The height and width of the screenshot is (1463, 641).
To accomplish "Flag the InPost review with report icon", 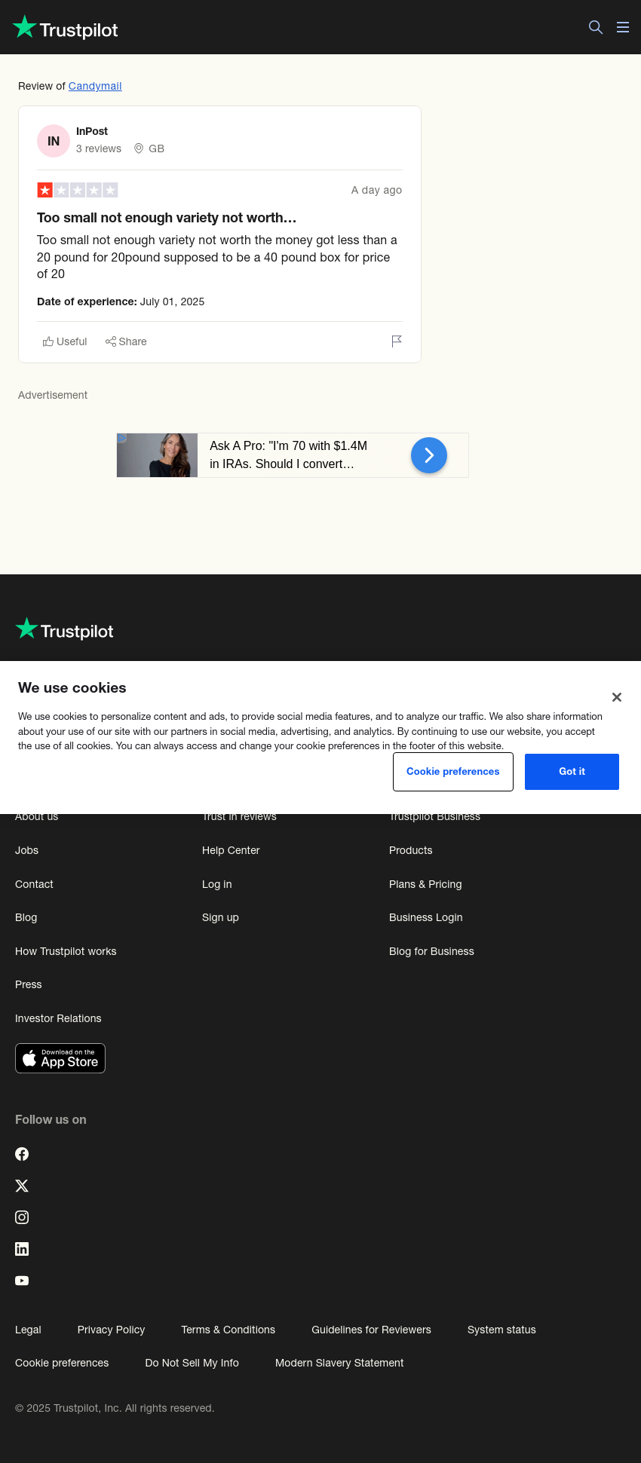I will 397,341.
